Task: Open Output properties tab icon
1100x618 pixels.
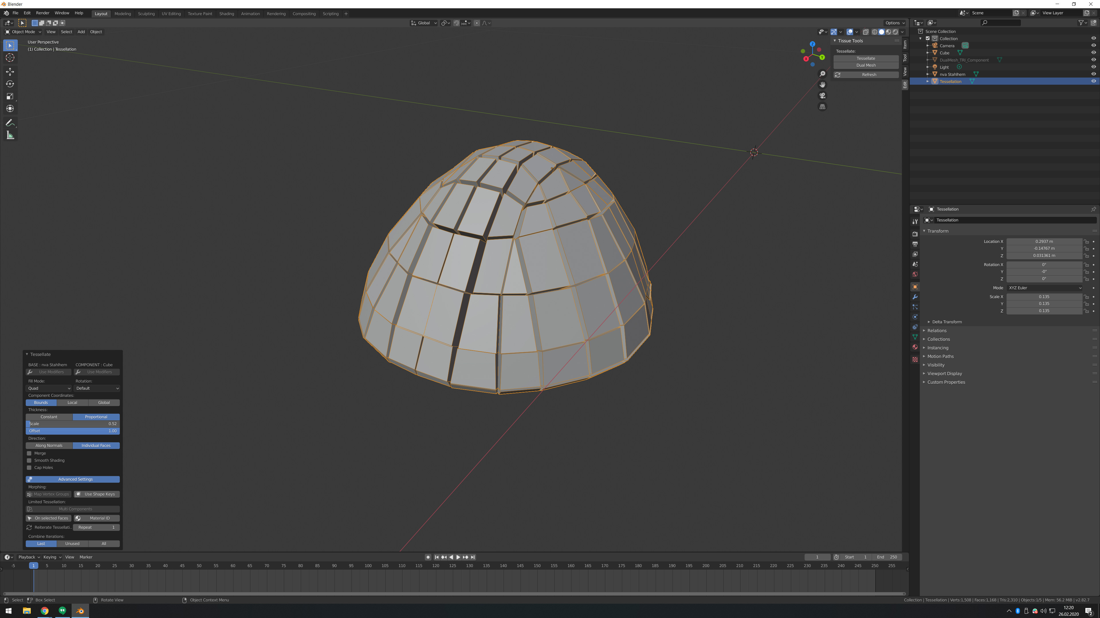Action: point(915,244)
